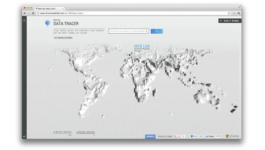Click the EXP. 04 label
Screen dimensions: 265x150
pos(57,20)
